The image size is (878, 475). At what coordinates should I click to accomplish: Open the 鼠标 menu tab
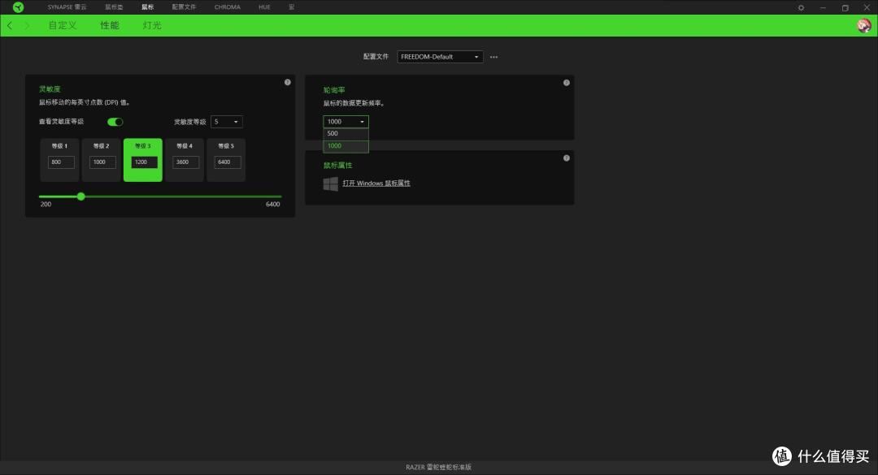point(147,7)
